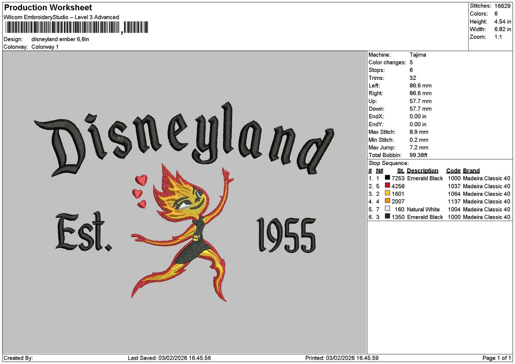Click the embroidered '1955' text in preview
Viewport: 515px width, 364px height.
[286, 235]
